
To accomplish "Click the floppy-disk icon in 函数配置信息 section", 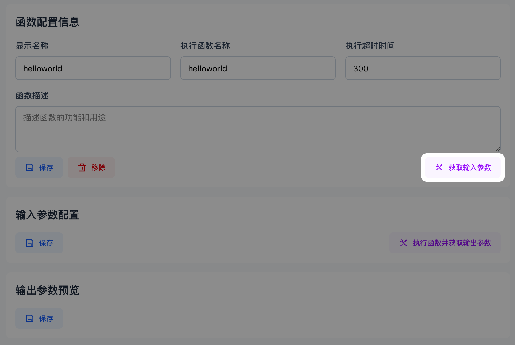I will 30,167.
